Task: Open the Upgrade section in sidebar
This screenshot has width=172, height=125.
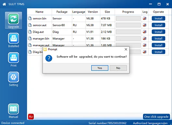Action: point(13,20)
